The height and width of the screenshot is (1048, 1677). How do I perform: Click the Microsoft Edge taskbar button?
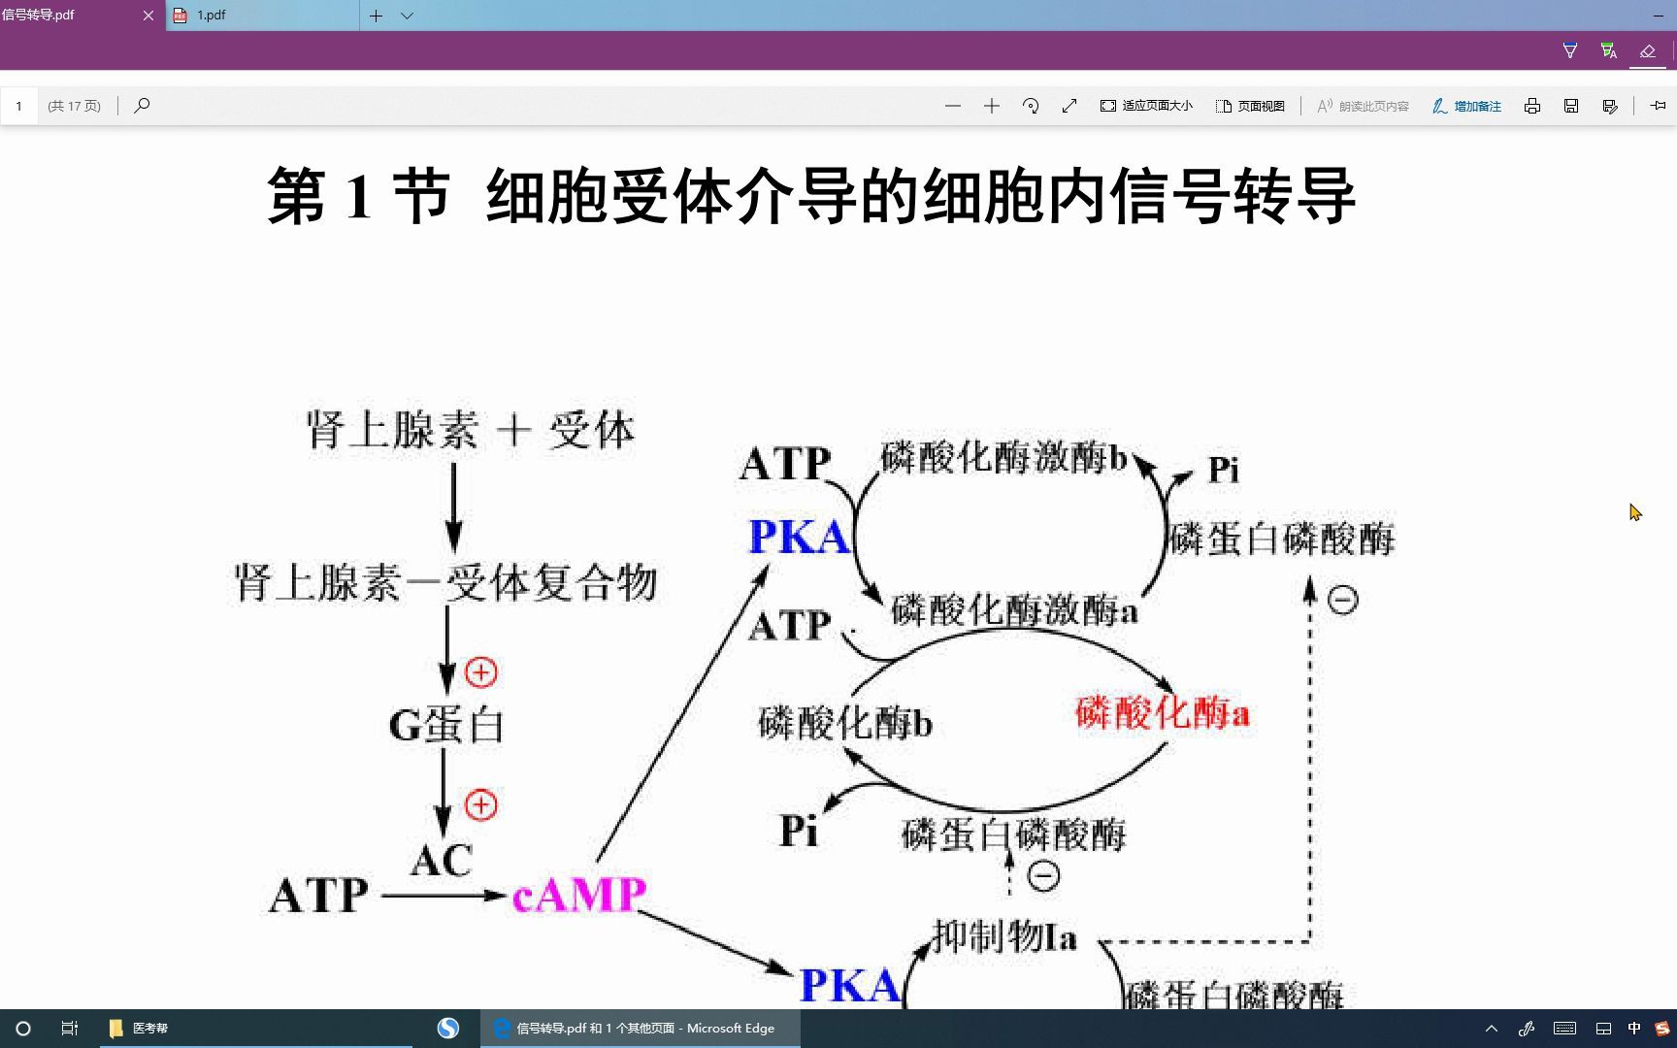coord(641,1029)
